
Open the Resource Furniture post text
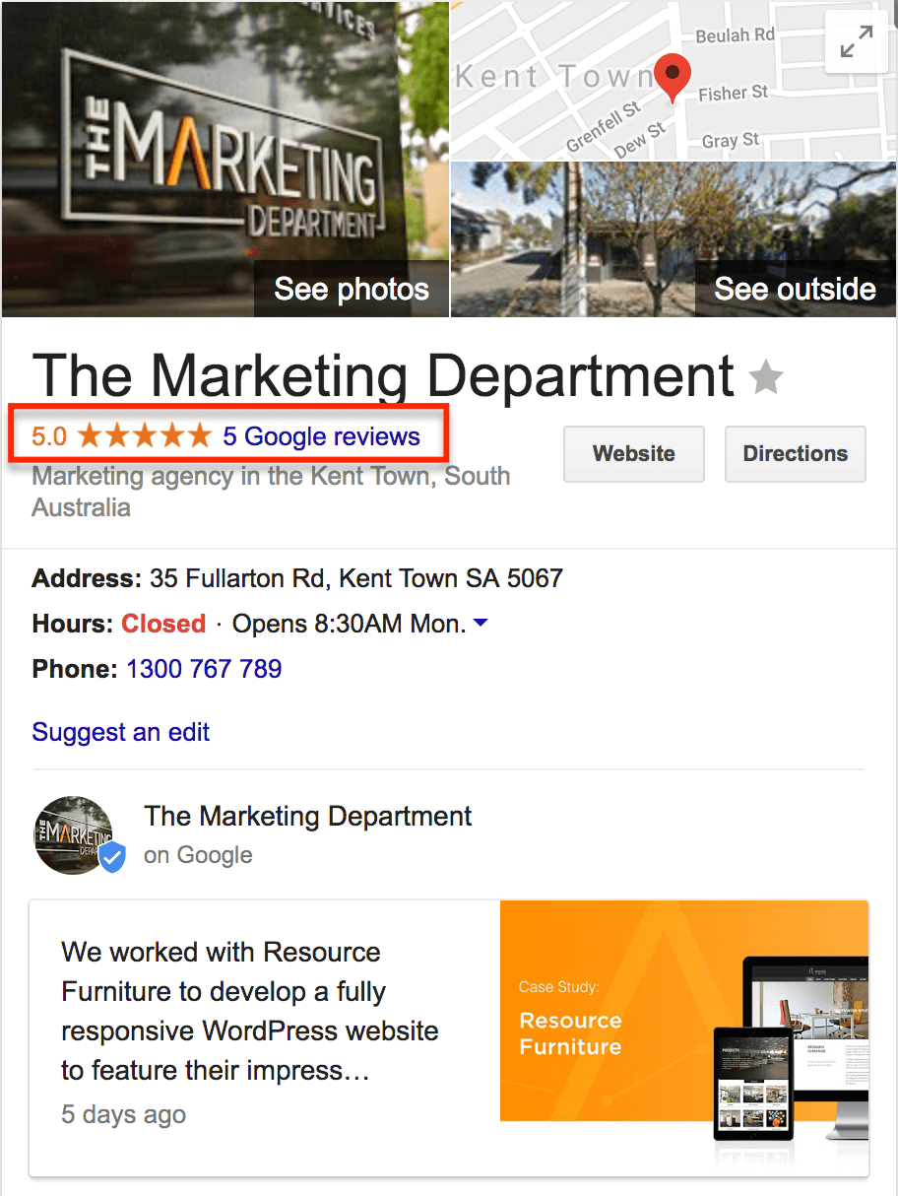250,1011
